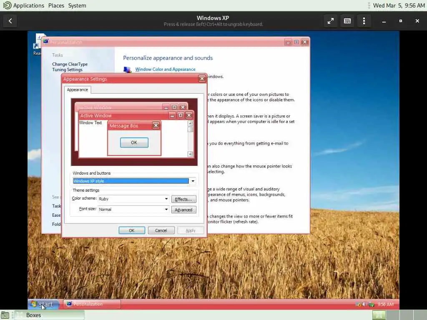Click the Active Window title in preview
The height and width of the screenshot is (320, 427).
[x=96, y=116]
